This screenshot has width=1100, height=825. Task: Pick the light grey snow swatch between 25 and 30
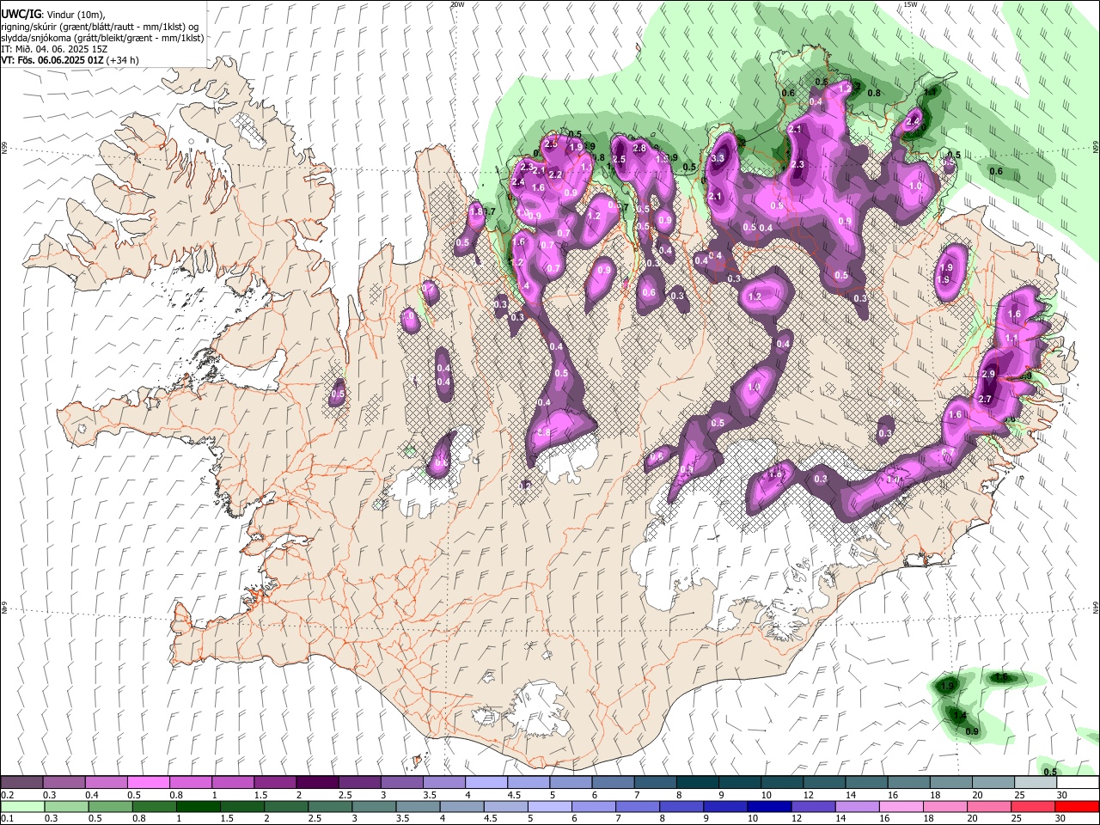click(1036, 783)
